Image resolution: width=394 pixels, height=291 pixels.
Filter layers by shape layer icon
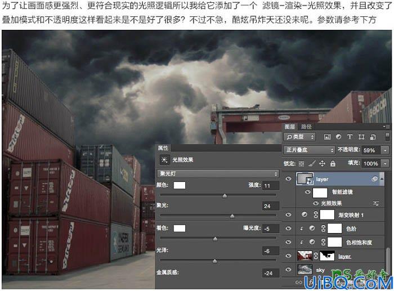point(361,137)
